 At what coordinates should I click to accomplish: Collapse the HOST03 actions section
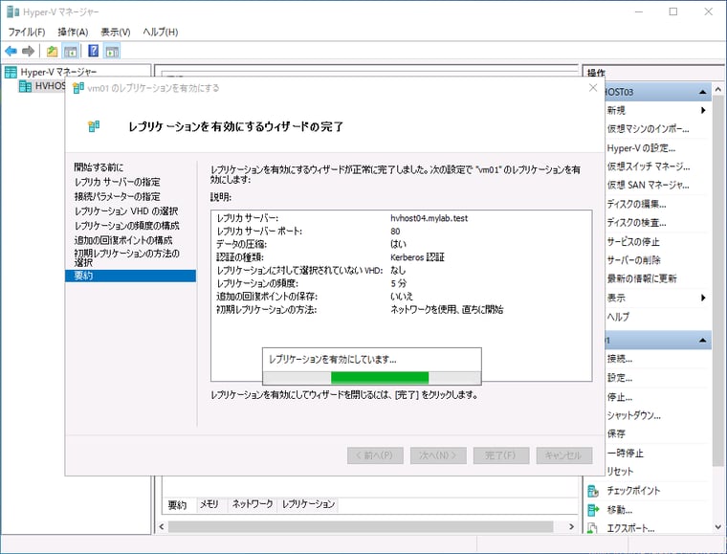point(703,92)
